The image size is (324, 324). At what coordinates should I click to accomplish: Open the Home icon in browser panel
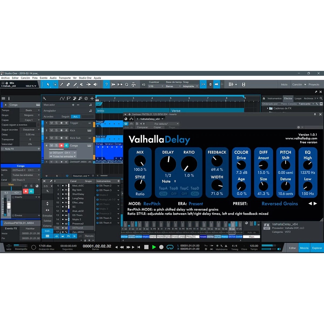pos(264,99)
